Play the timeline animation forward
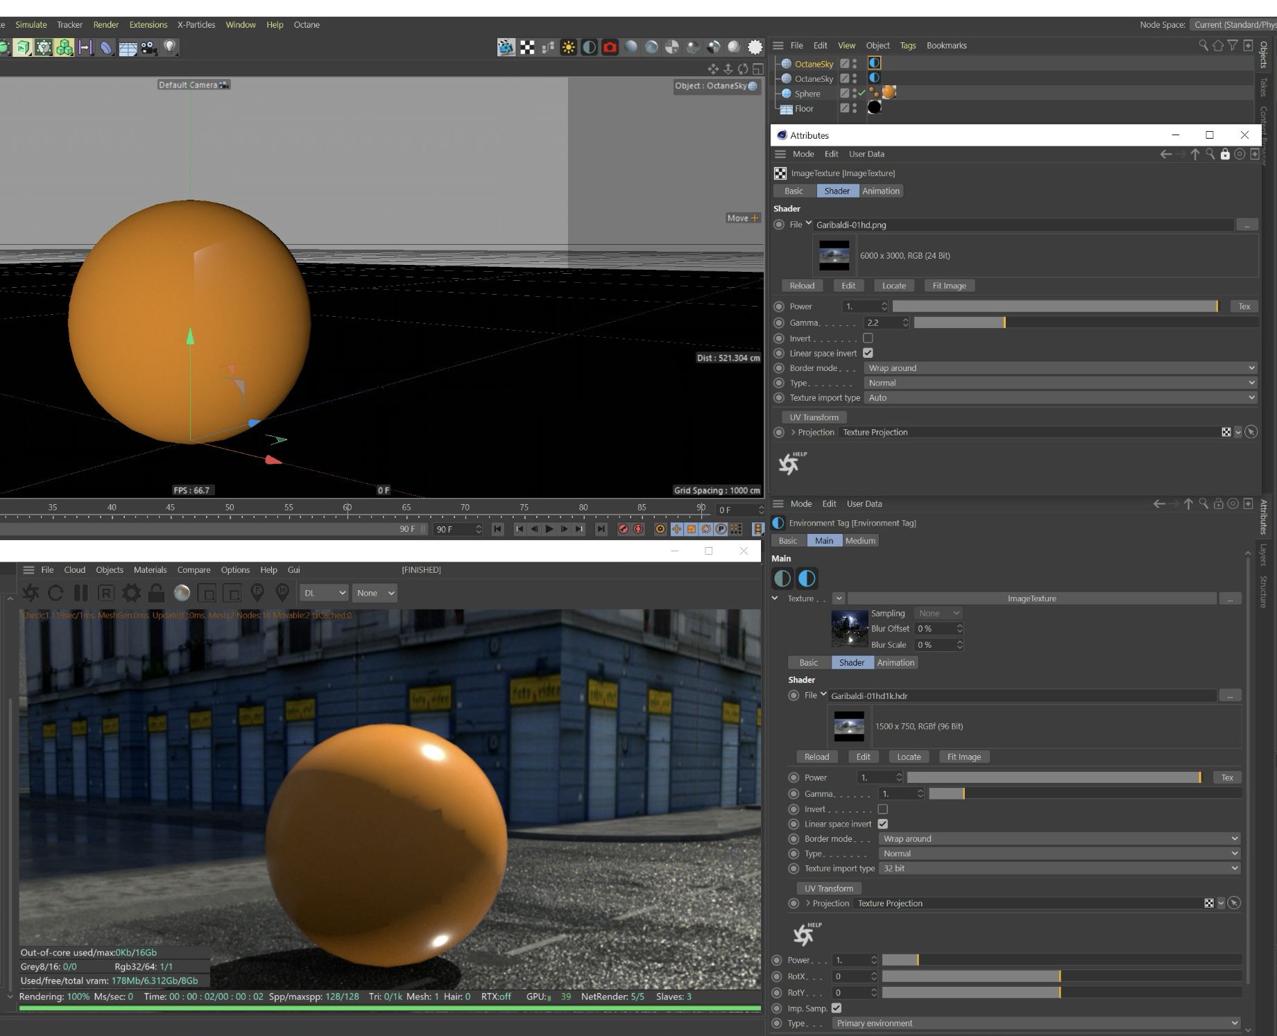The width and height of the screenshot is (1277, 1036). click(549, 529)
